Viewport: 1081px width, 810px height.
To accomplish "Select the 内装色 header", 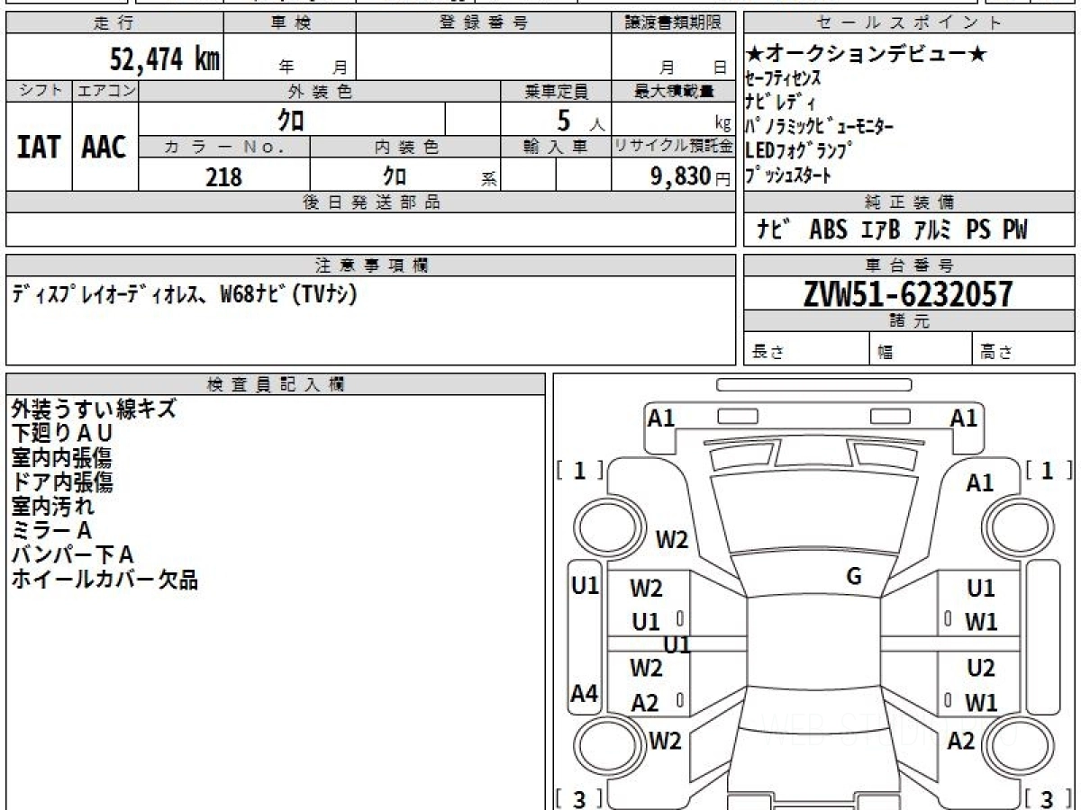I will point(405,148).
